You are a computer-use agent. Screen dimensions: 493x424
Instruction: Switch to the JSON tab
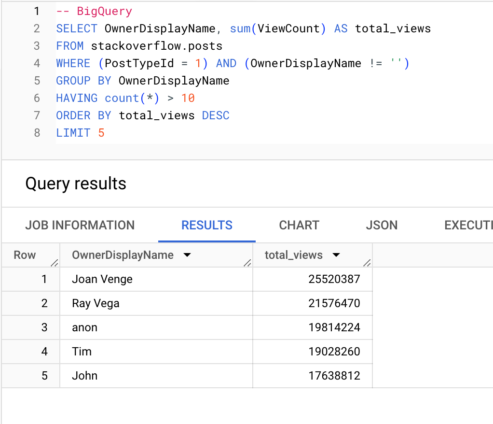[382, 225]
